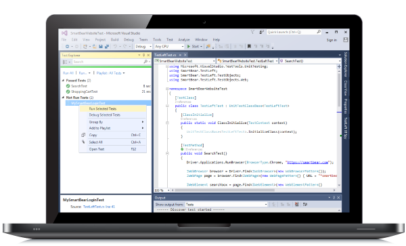
Task: Click the notifications filter funnel icon
Action: point(252,32)
